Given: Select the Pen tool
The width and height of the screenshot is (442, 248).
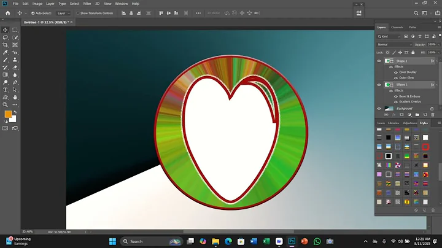Looking at the screenshot, I should click(15, 82).
